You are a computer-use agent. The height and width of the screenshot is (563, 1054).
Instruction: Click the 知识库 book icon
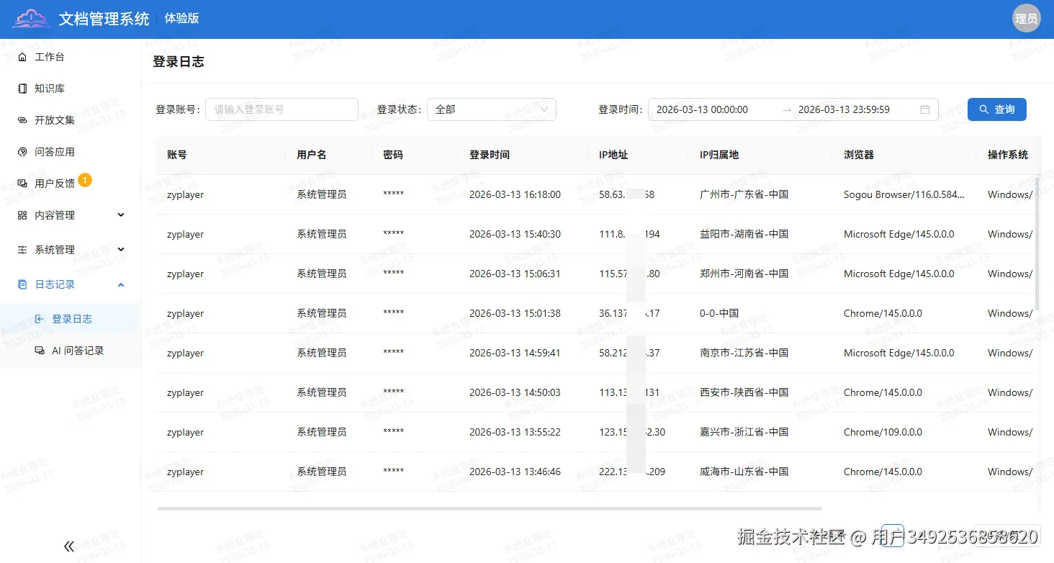pos(22,89)
